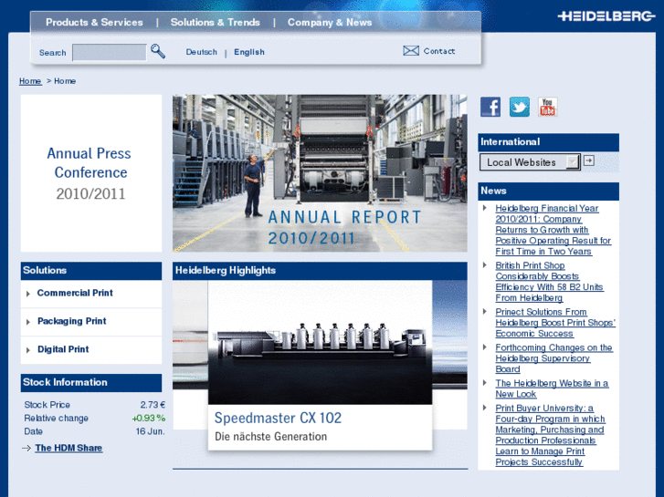The height and width of the screenshot is (497, 664).
Task: Expand the Commercial Print arrow
Action: pos(28,294)
